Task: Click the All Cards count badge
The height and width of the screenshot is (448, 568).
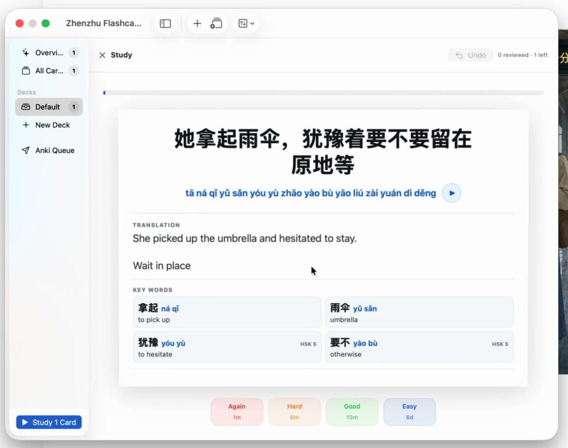Action: click(x=74, y=70)
